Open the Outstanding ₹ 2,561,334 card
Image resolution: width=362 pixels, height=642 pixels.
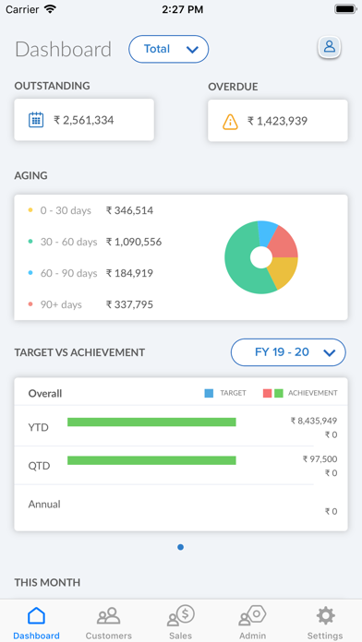click(x=84, y=120)
